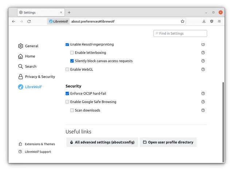Check Enable letterboxing
Viewport: 233px width, 172px height.
[x=72, y=52]
